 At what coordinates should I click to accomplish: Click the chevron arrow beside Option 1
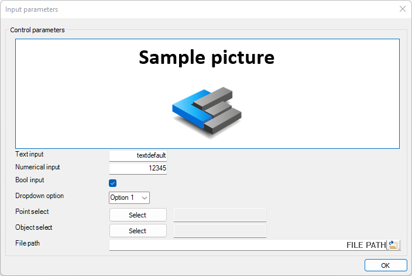click(x=144, y=198)
